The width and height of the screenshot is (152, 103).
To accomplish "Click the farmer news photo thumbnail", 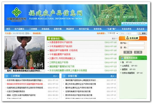I will coord(24,53).
